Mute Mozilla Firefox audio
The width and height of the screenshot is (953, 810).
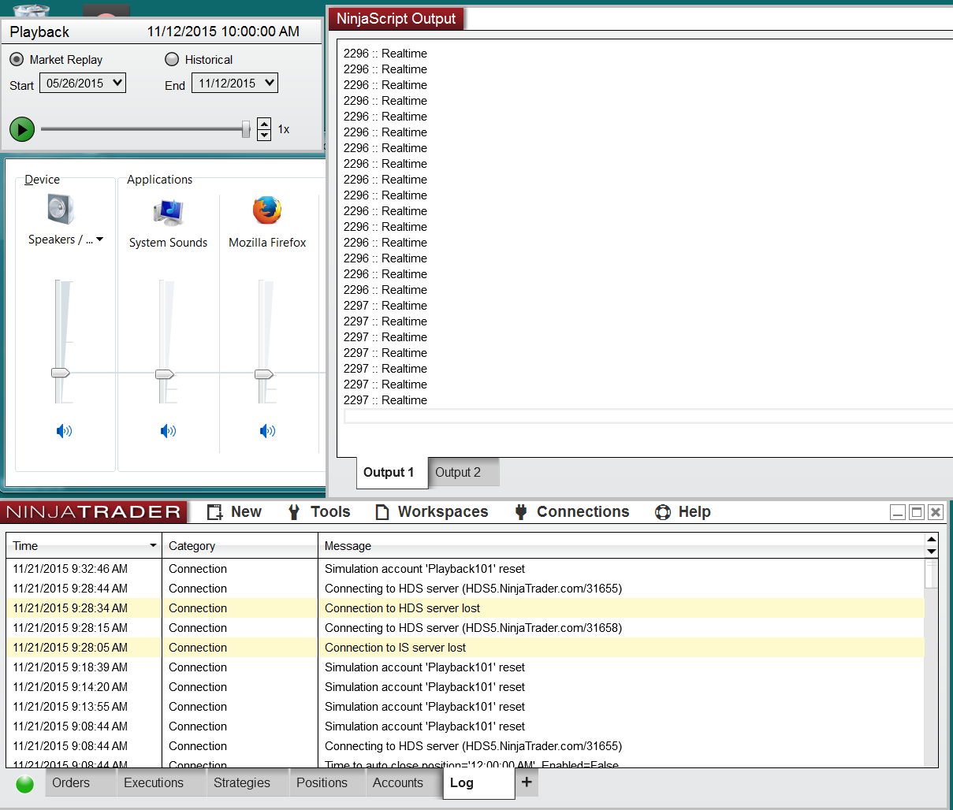[267, 430]
